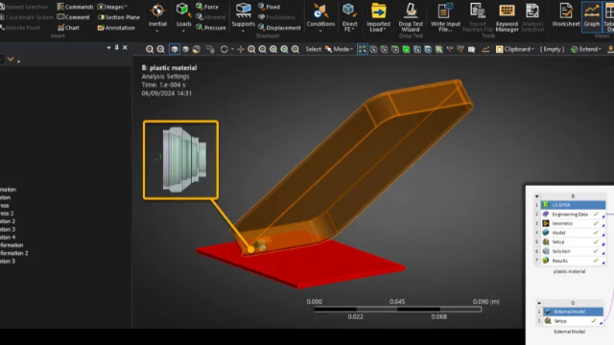Select the orange phone case body
The width and height of the screenshot is (614, 345).
(x=352, y=169)
